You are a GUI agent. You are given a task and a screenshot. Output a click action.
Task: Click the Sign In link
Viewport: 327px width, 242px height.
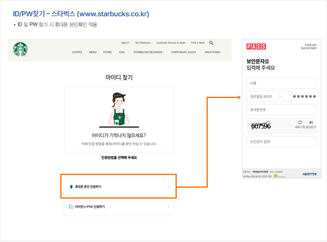point(125,43)
